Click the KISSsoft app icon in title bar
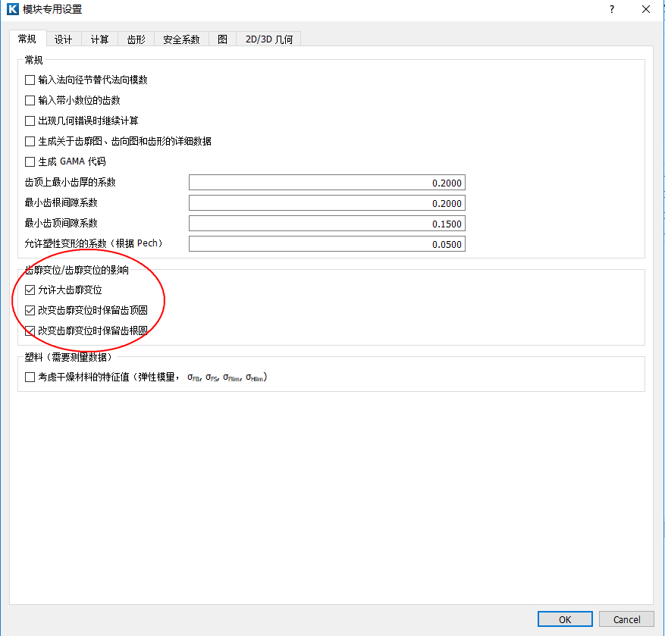 click(x=12, y=10)
